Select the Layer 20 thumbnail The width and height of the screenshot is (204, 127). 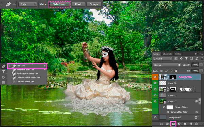click(163, 83)
